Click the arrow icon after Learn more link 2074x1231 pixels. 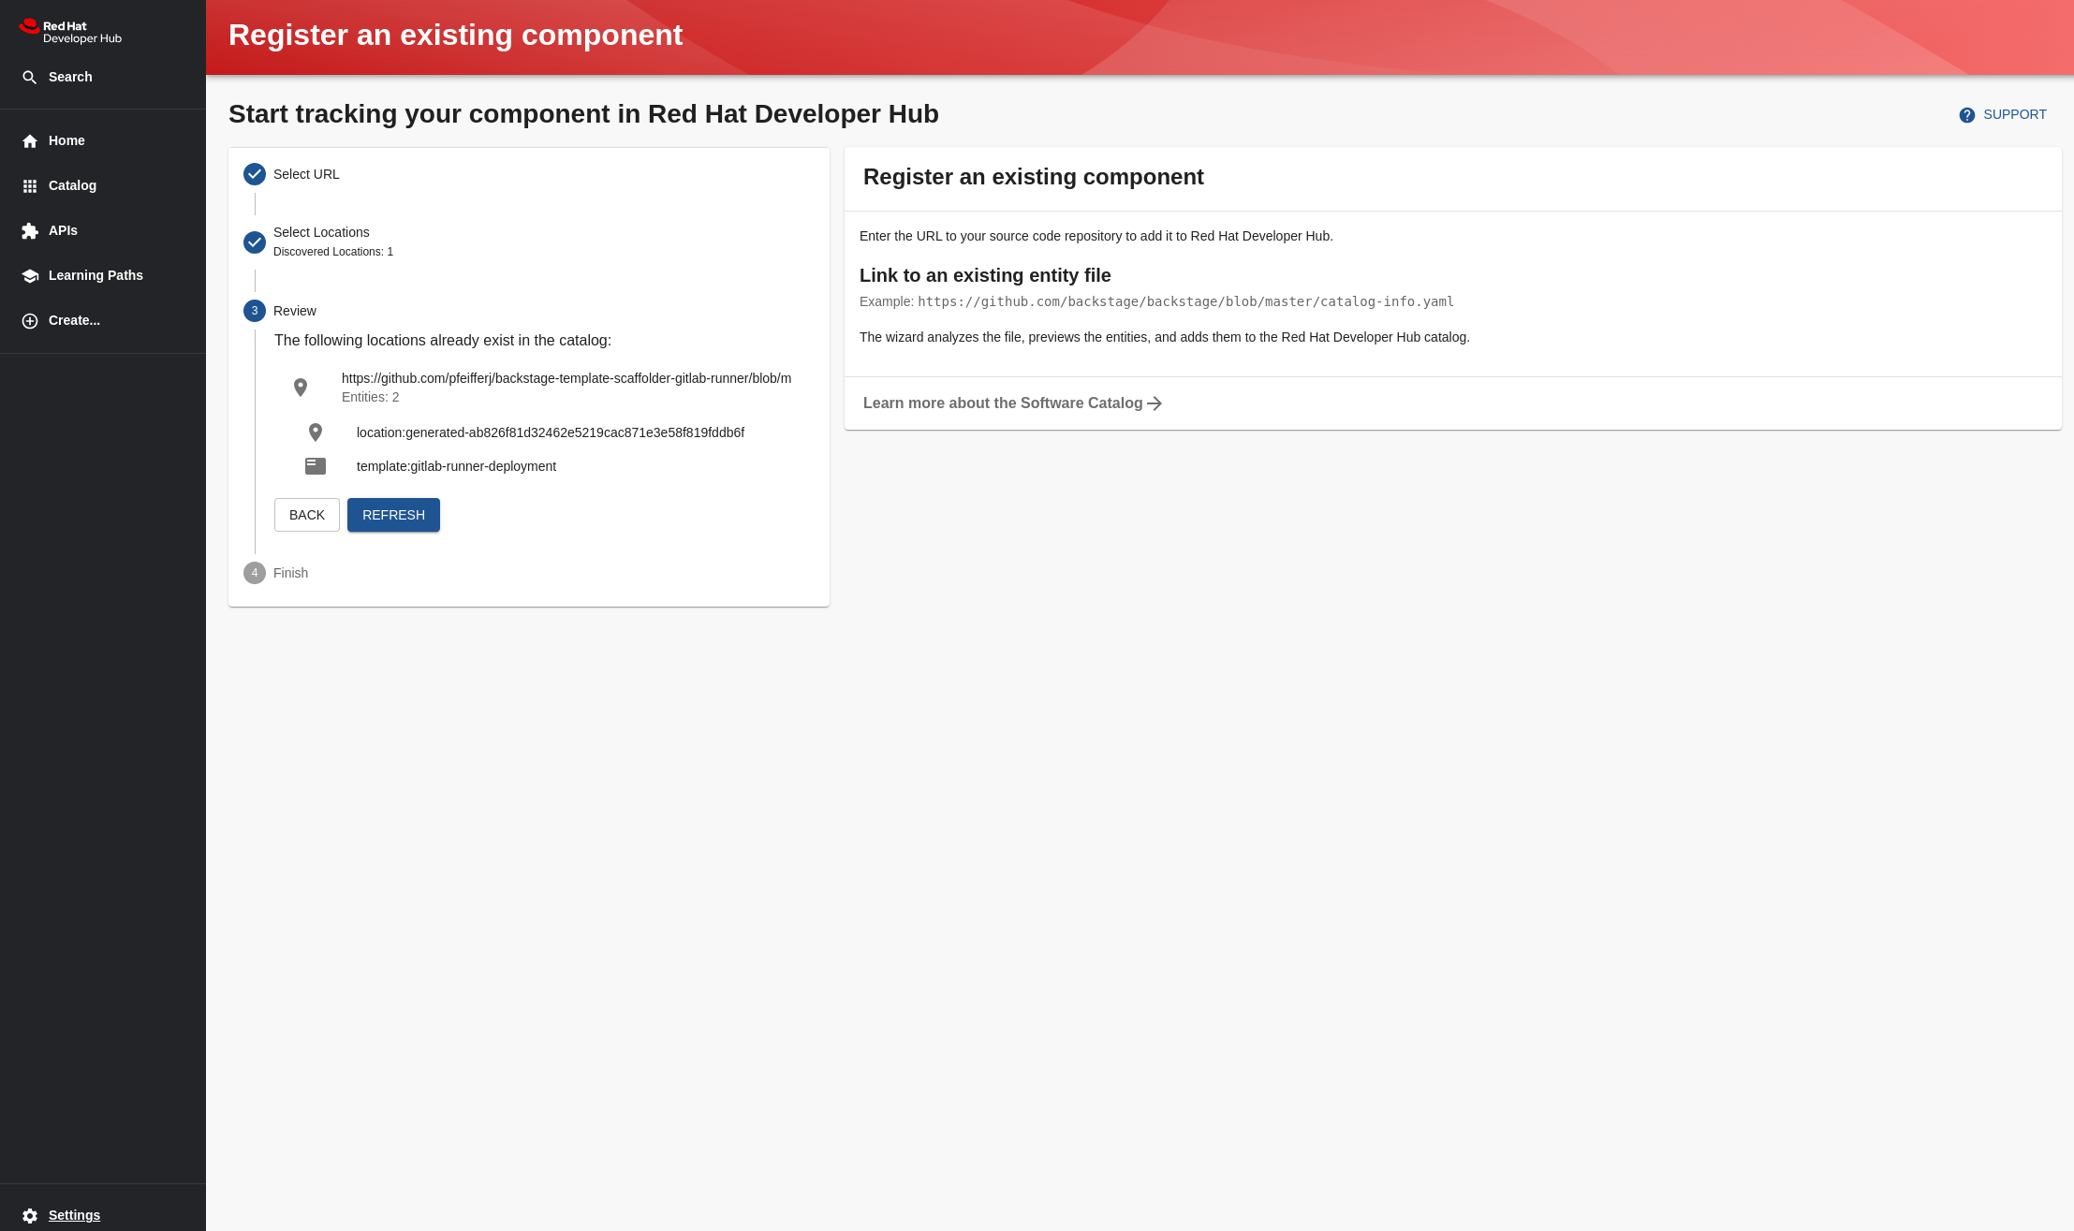1155,403
